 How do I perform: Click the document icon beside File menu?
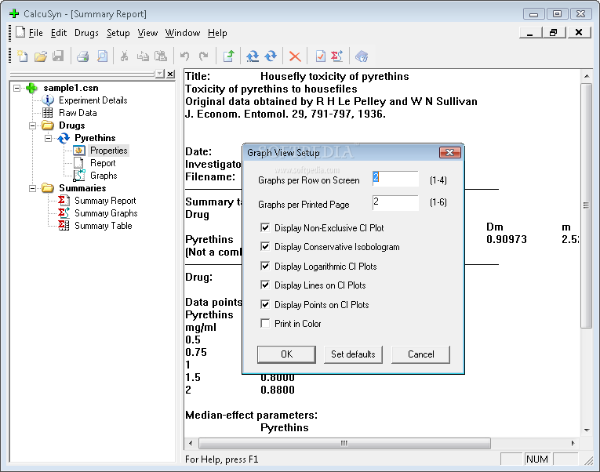[20, 32]
